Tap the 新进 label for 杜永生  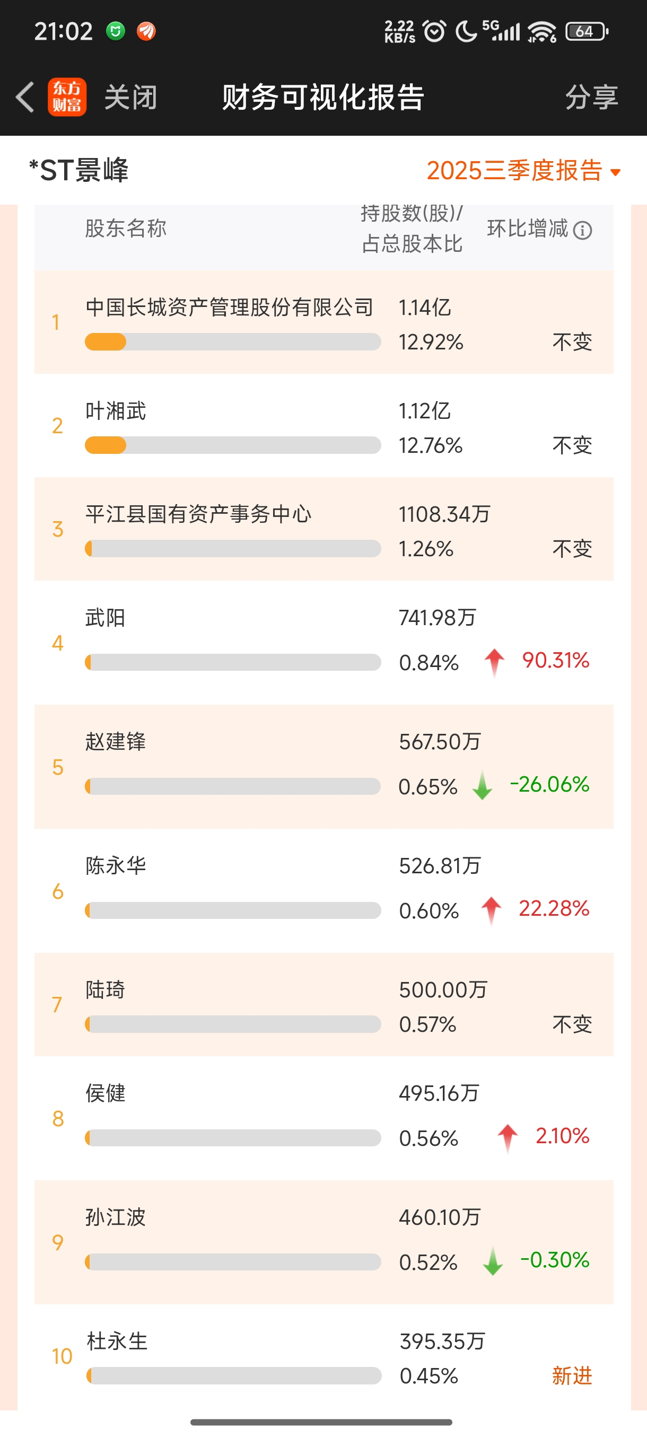point(572,1375)
